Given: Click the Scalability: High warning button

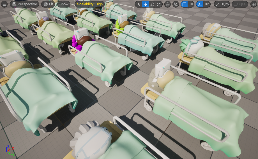Looking at the screenshot, I should coord(90,4).
